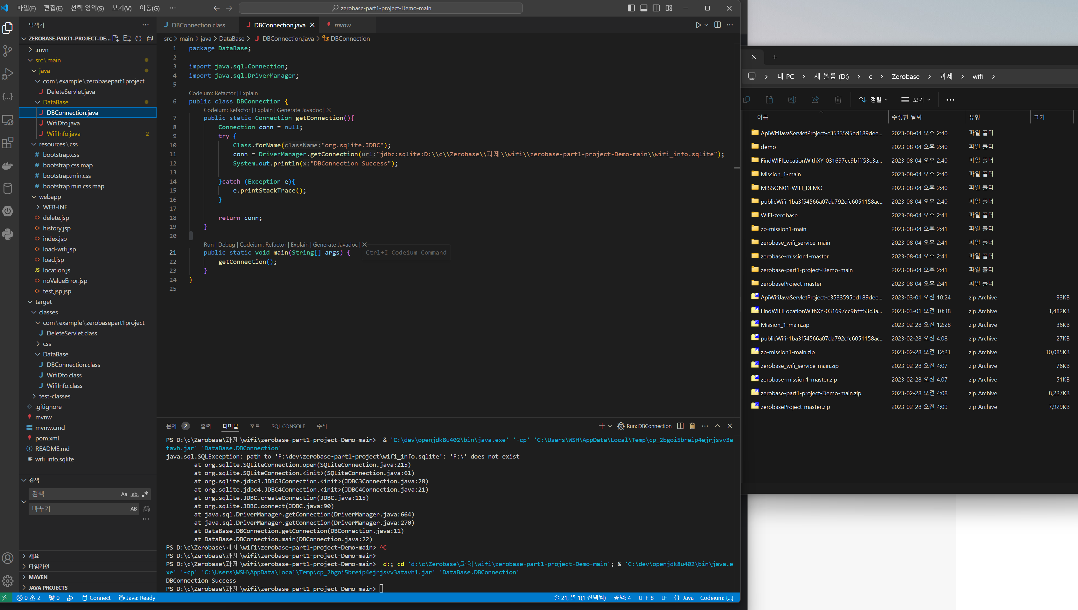
Task: Expand the 타임라인 section
Action: pos(38,566)
